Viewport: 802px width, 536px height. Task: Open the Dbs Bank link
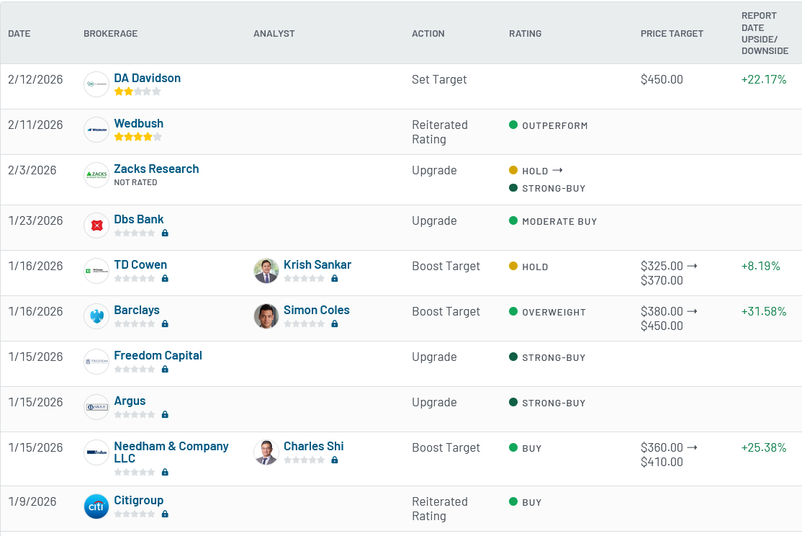(139, 219)
